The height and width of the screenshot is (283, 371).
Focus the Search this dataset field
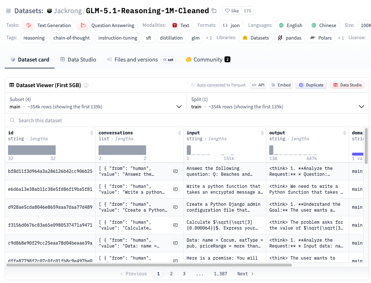click(186, 120)
